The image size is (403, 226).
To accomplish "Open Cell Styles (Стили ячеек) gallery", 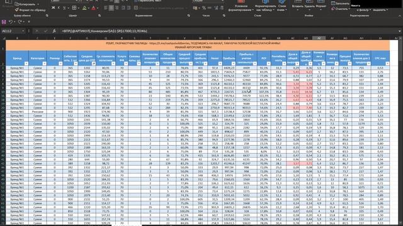I will (x=281, y=6).
